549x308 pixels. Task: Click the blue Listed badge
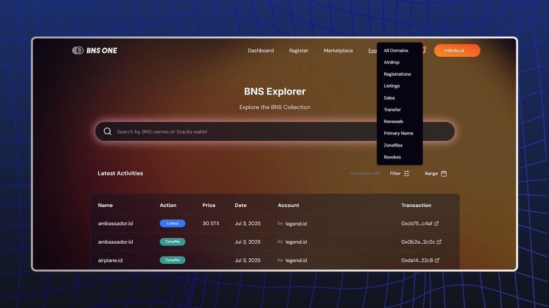(x=172, y=224)
